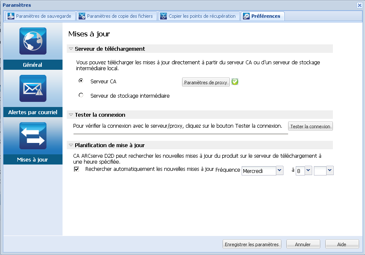Click the Préférences gear icon

[246, 16]
